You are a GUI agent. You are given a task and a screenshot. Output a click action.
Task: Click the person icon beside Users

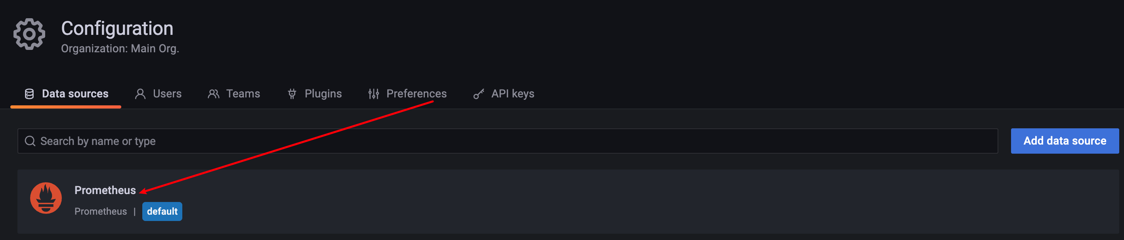click(x=140, y=94)
